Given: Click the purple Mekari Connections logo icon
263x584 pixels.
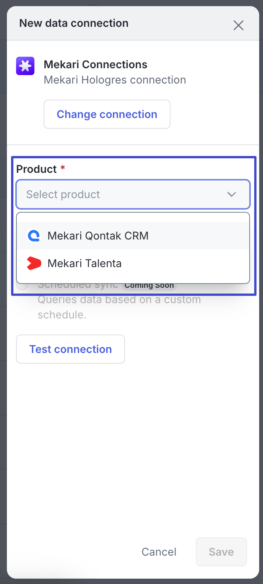Looking at the screenshot, I should click(x=25, y=66).
